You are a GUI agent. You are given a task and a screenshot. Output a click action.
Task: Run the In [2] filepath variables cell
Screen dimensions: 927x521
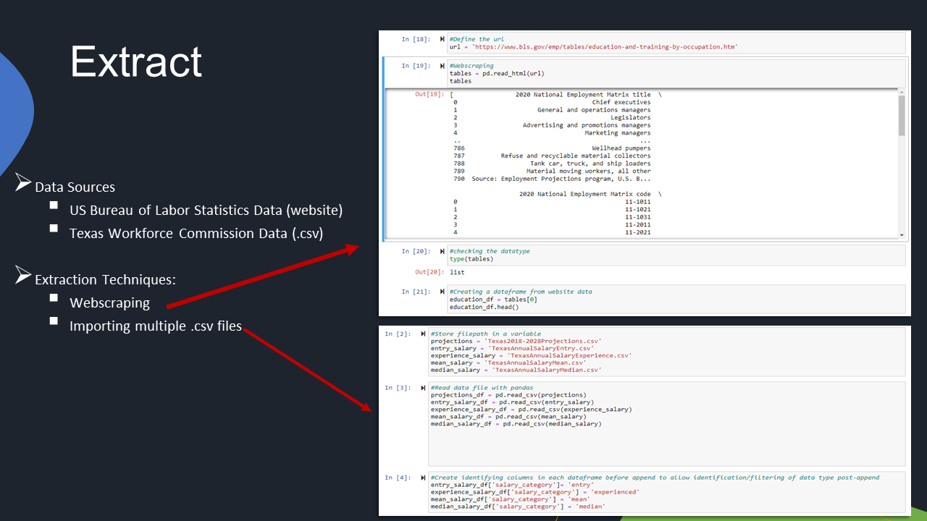pyautogui.click(x=424, y=334)
